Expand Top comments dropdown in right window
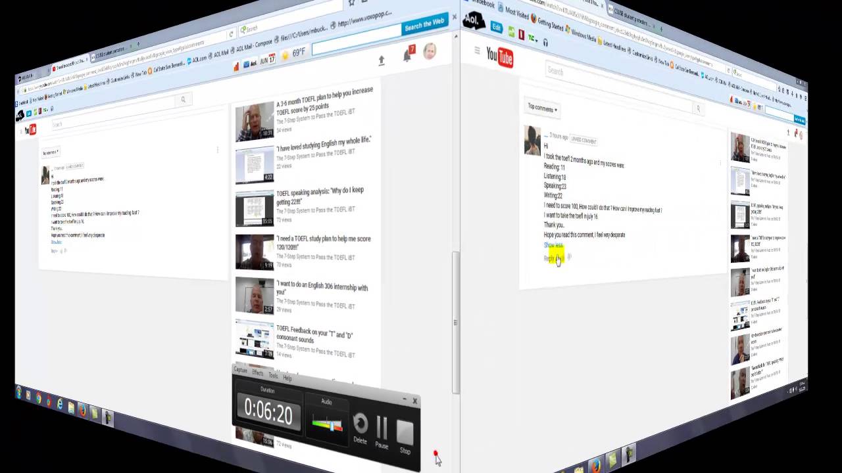This screenshot has width=842, height=473. pos(542,108)
